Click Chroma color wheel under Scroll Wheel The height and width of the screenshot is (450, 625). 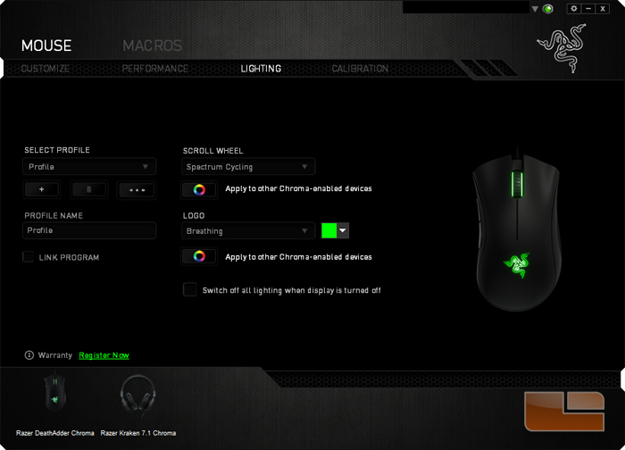[x=199, y=189]
